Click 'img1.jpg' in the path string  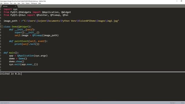click(x=112, y=21)
